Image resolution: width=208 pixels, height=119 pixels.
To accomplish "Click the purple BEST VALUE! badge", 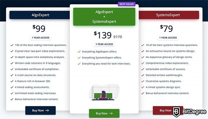I will point(127,4).
